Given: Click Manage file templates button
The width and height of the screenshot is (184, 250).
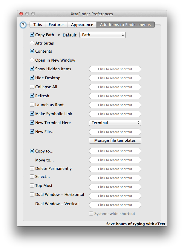Looking at the screenshot, I should pos(115,141).
